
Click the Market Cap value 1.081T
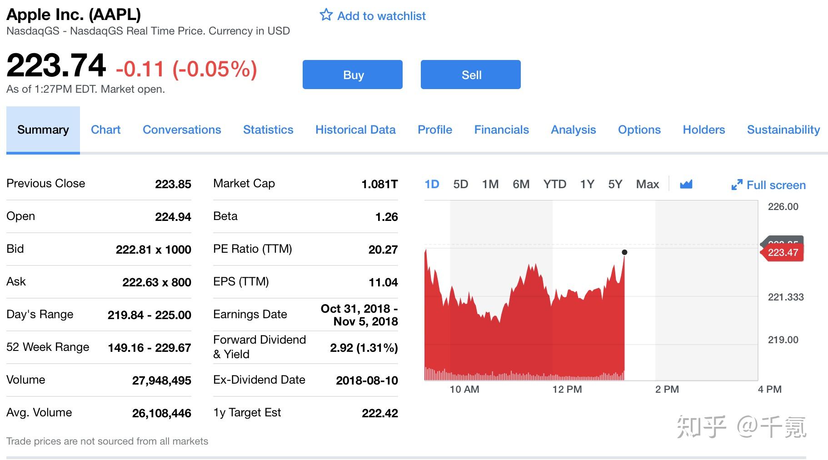(x=379, y=184)
